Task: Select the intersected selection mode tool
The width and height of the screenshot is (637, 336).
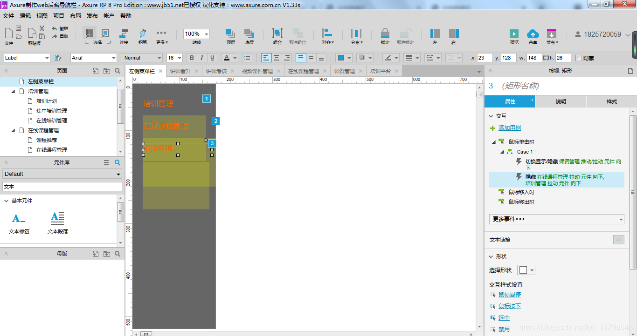Action: 89,34
